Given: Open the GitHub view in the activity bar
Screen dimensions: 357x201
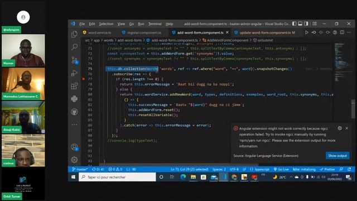Looking at the screenshot, I should click(x=74, y=112).
